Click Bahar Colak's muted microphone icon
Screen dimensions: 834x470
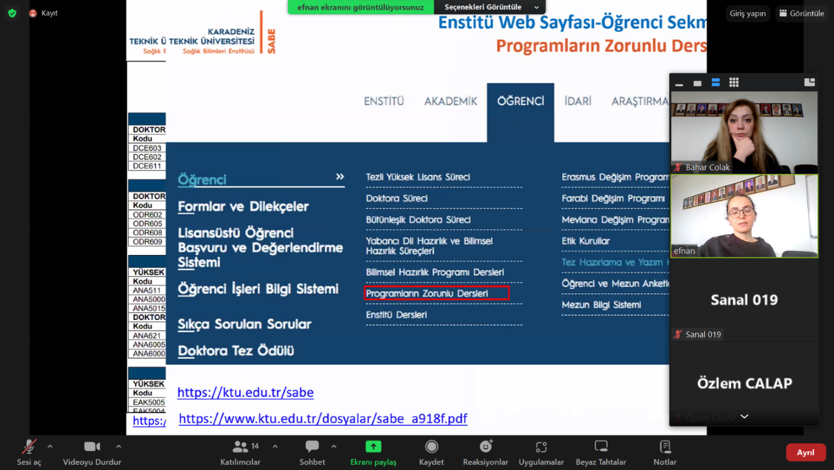pyautogui.click(x=678, y=167)
